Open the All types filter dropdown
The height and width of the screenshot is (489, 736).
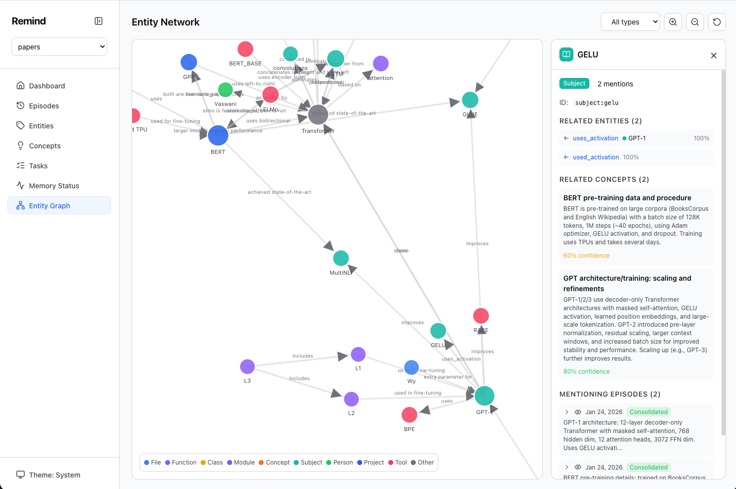630,21
